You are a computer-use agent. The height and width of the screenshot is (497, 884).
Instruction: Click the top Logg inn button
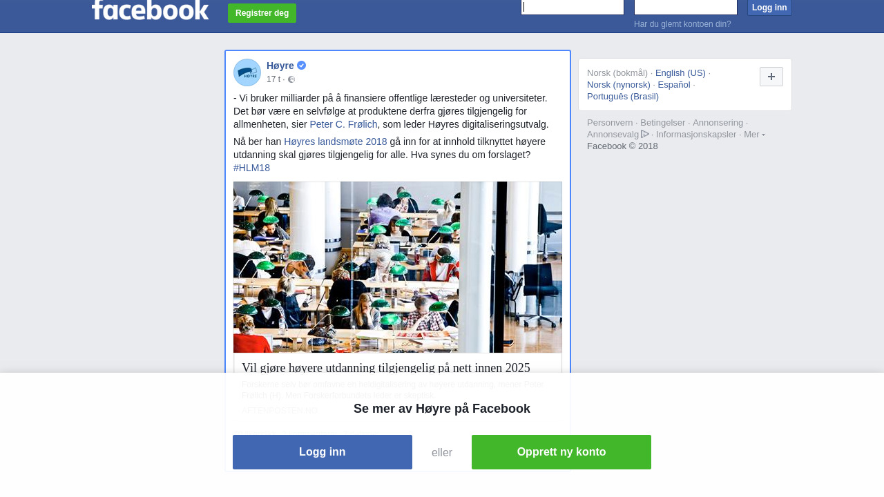[x=769, y=8]
